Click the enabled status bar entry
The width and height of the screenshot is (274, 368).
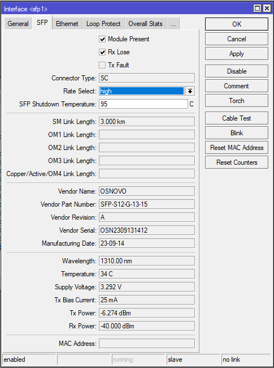point(29,360)
